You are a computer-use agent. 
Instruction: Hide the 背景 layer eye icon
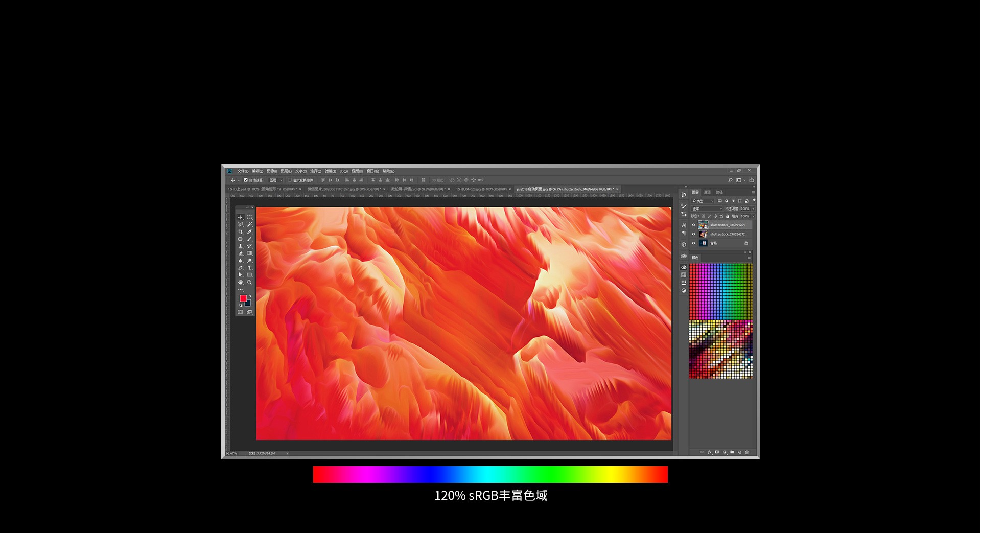pos(694,243)
